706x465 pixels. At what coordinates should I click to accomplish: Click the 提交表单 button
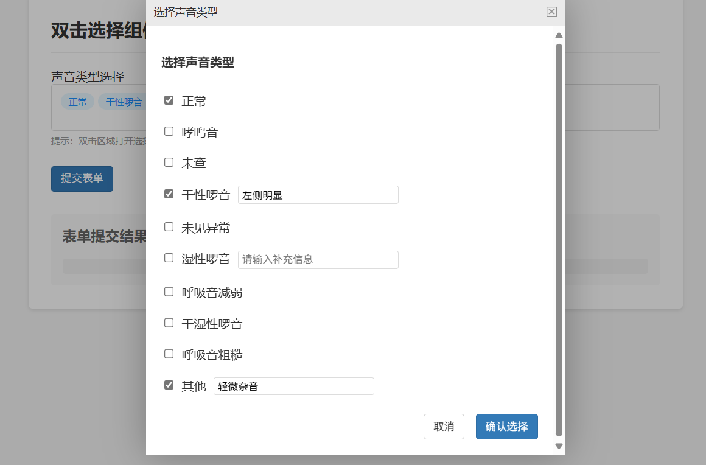(82, 178)
